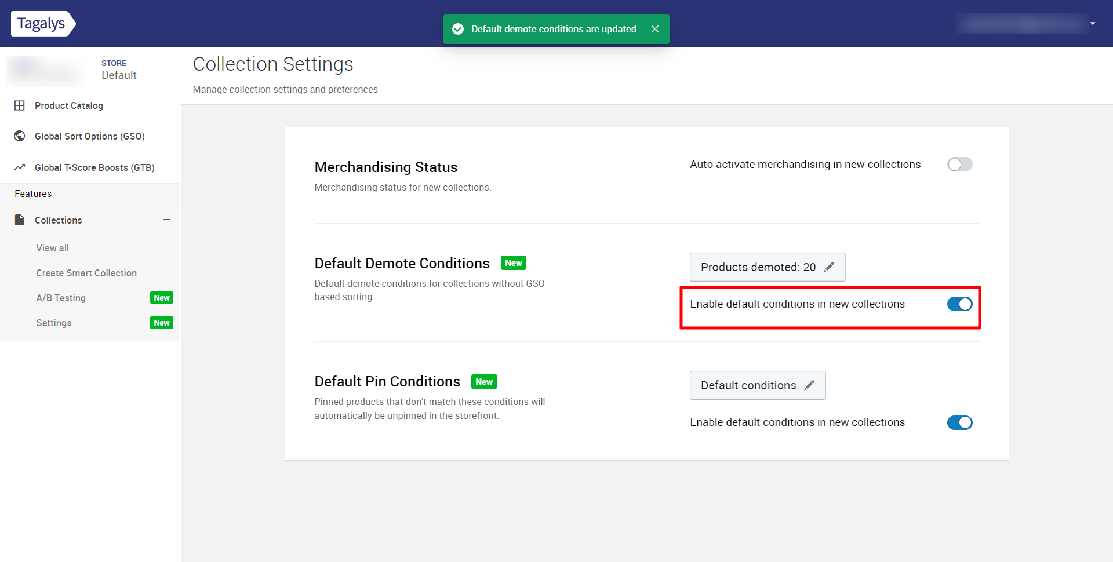This screenshot has width=1113, height=562.
Task: Expand the Features section
Action: [32, 194]
